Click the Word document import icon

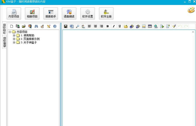point(72,26)
